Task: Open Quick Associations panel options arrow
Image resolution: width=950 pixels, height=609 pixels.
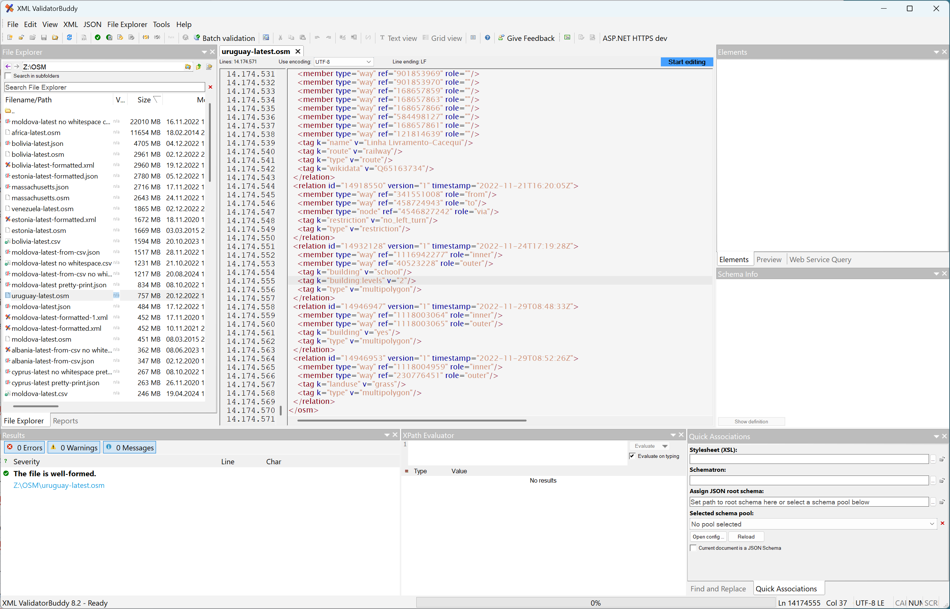Action: (x=936, y=436)
